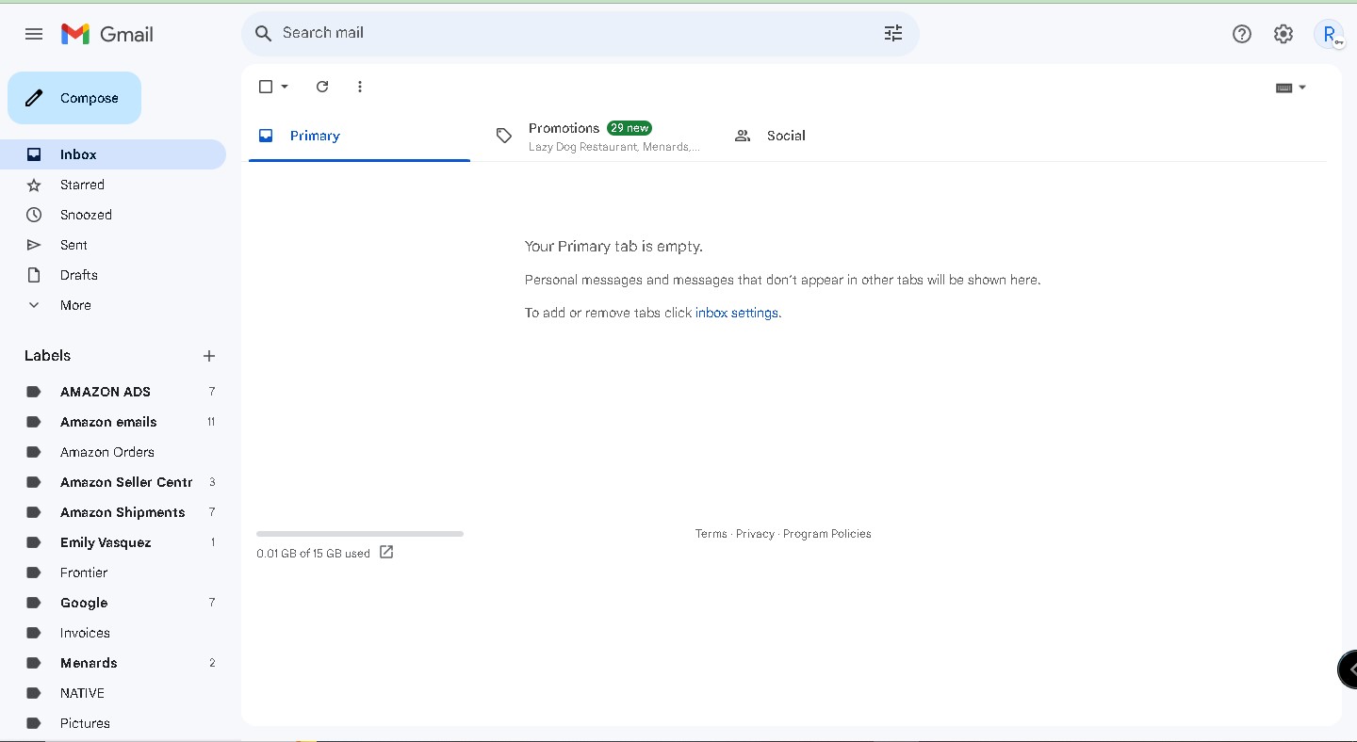Viewport: 1357px width, 742px height.
Task: Open the Google label
Action: (x=113, y=603)
